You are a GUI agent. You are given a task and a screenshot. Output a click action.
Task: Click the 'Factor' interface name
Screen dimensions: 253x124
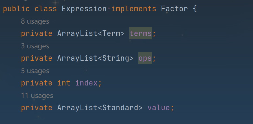[175, 9]
